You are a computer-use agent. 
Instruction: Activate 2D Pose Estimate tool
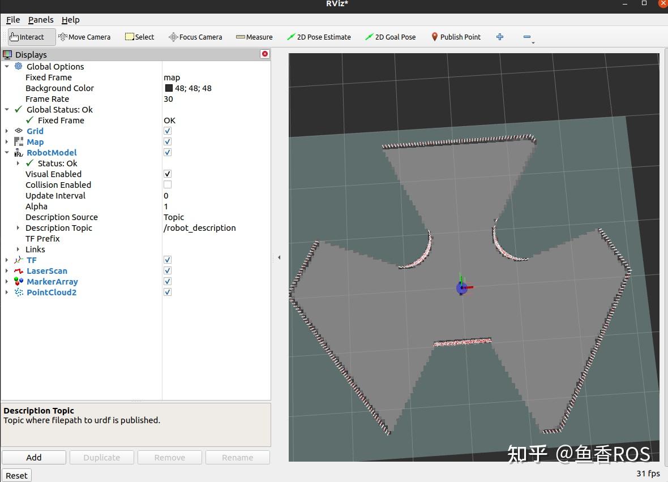coord(319,37)
